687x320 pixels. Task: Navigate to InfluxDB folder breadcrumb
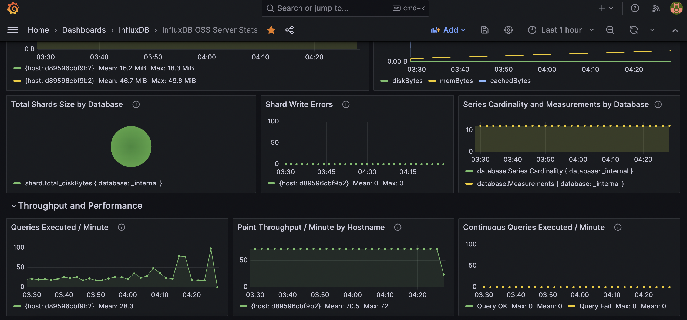click(134, 30)
